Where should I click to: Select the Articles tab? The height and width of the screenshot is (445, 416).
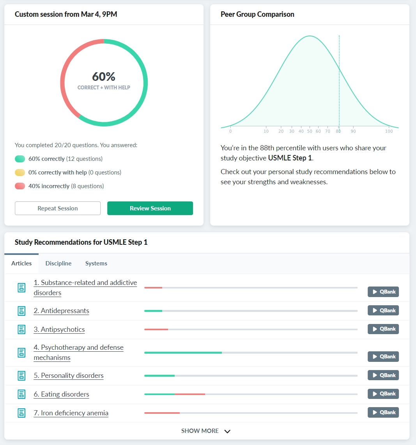pyautogui.click(x=21, y=263)
